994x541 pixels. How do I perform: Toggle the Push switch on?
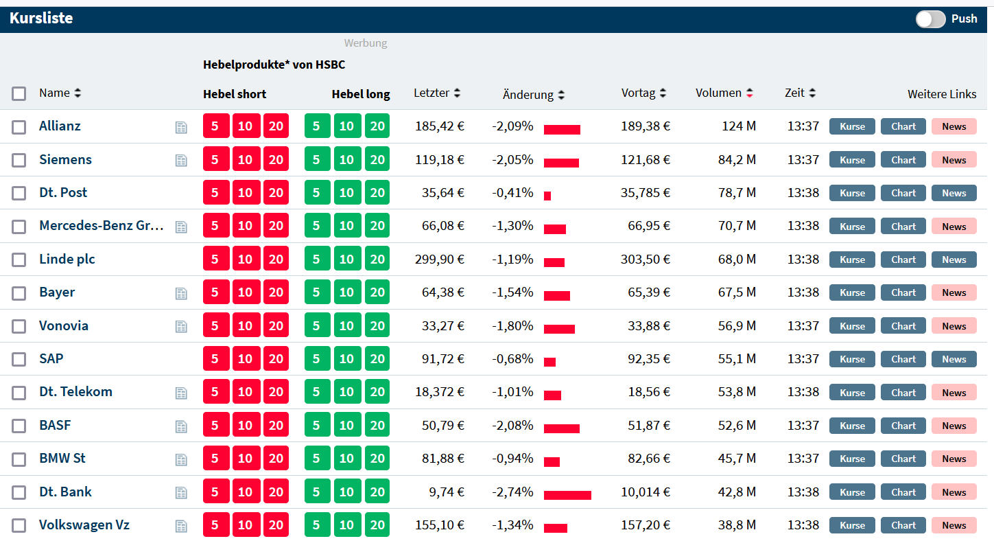pos(930,19)
